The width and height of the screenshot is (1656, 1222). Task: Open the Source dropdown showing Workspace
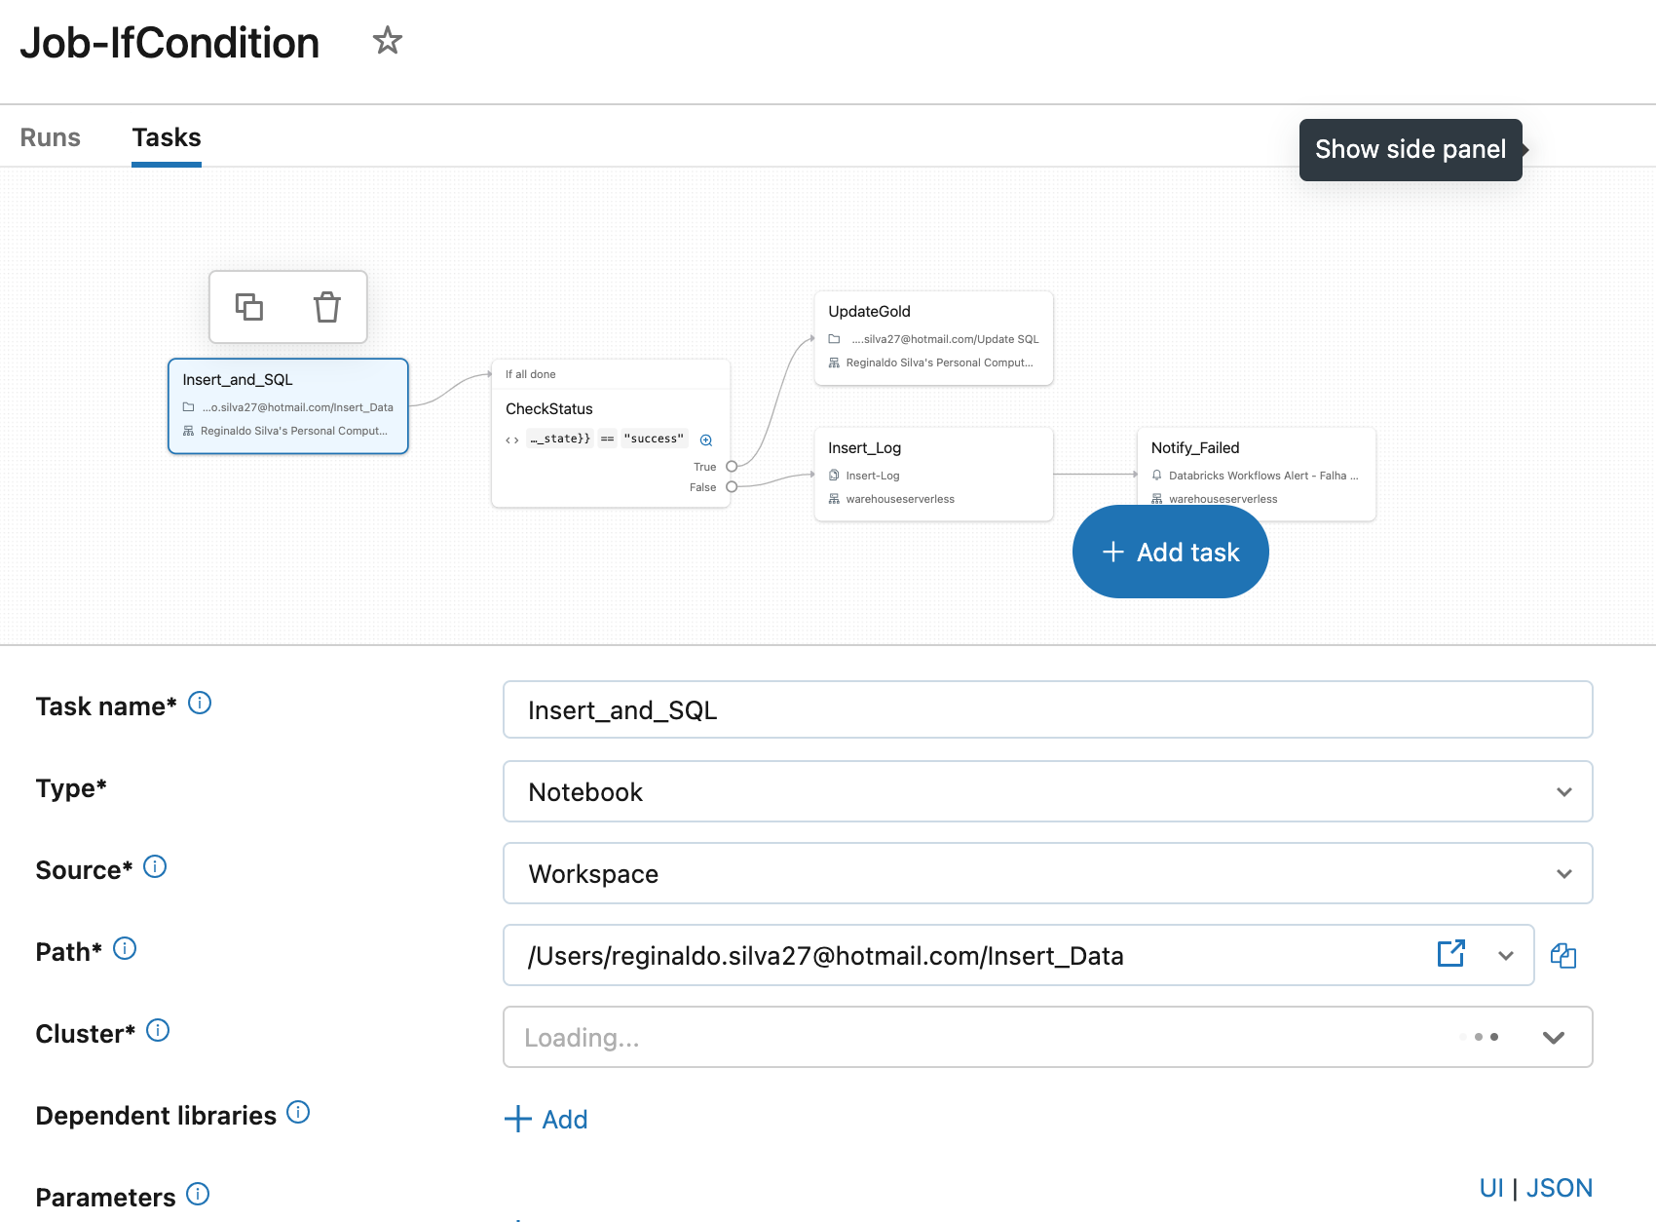tap(1048, 873)
